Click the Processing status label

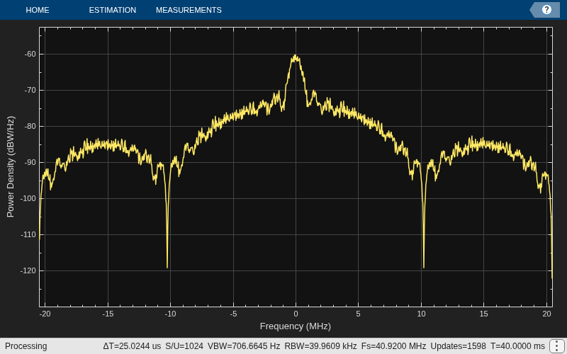tap(26, 346)
